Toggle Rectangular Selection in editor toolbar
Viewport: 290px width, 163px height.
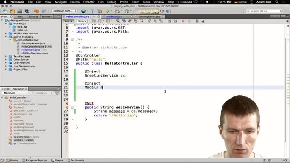[141, 21]
